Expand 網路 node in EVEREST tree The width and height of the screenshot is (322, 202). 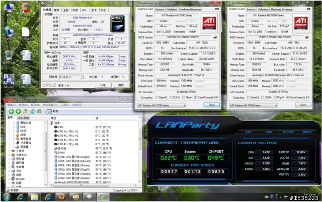tap(9, 175)
